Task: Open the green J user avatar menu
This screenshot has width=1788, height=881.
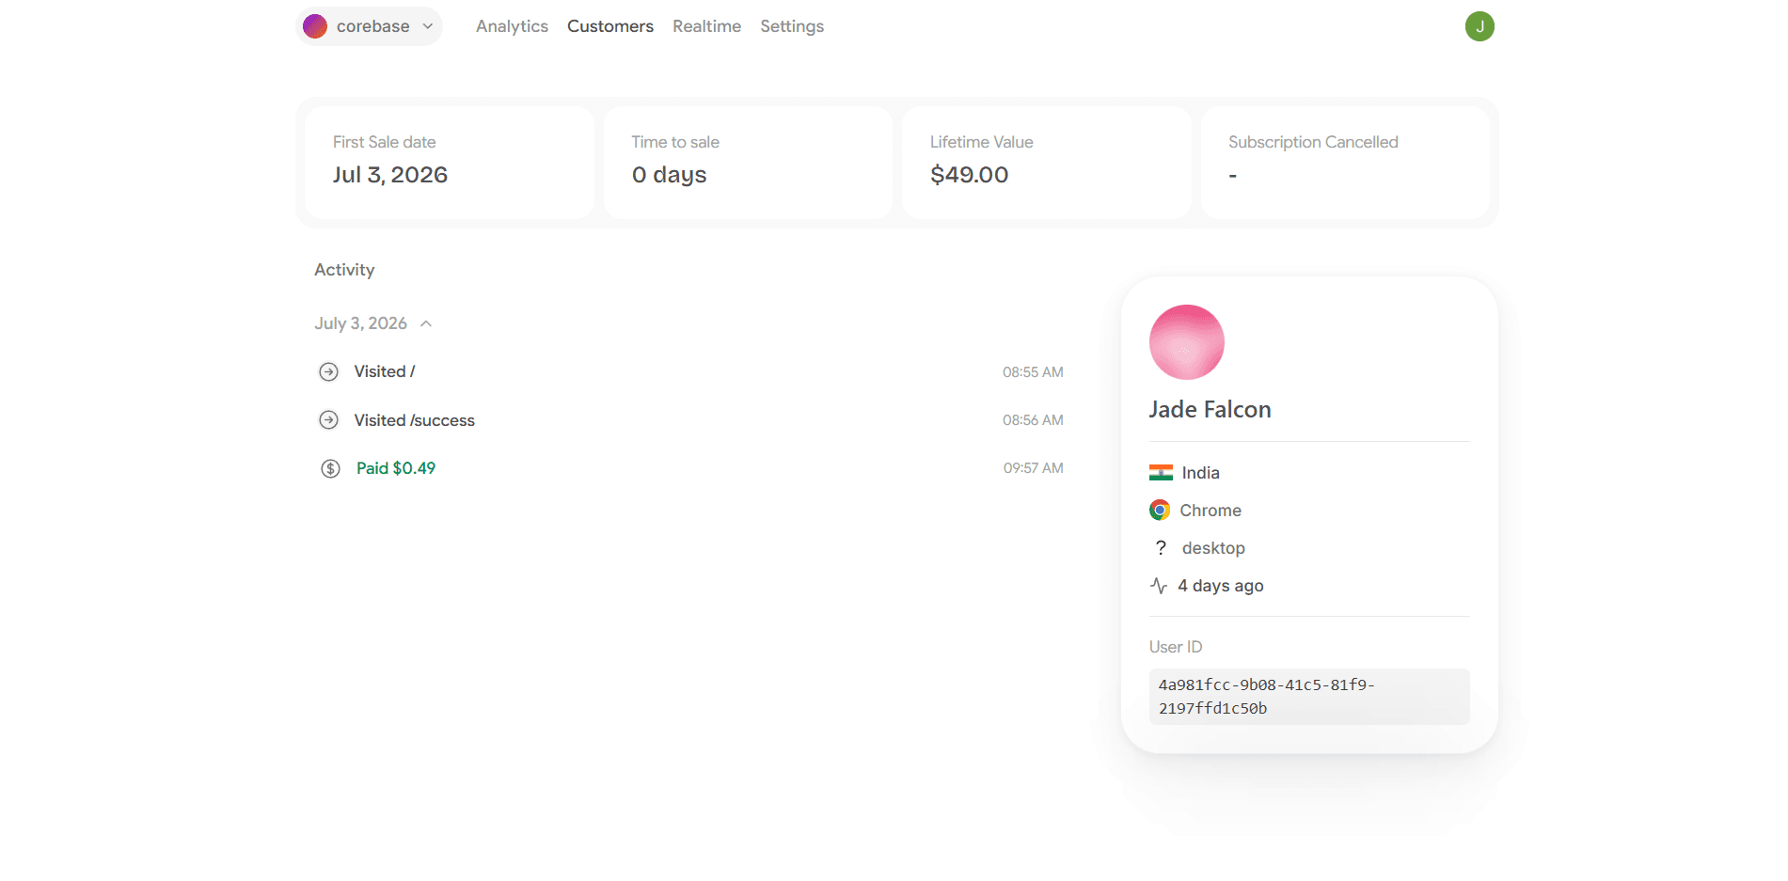Action: point(1479,26)
